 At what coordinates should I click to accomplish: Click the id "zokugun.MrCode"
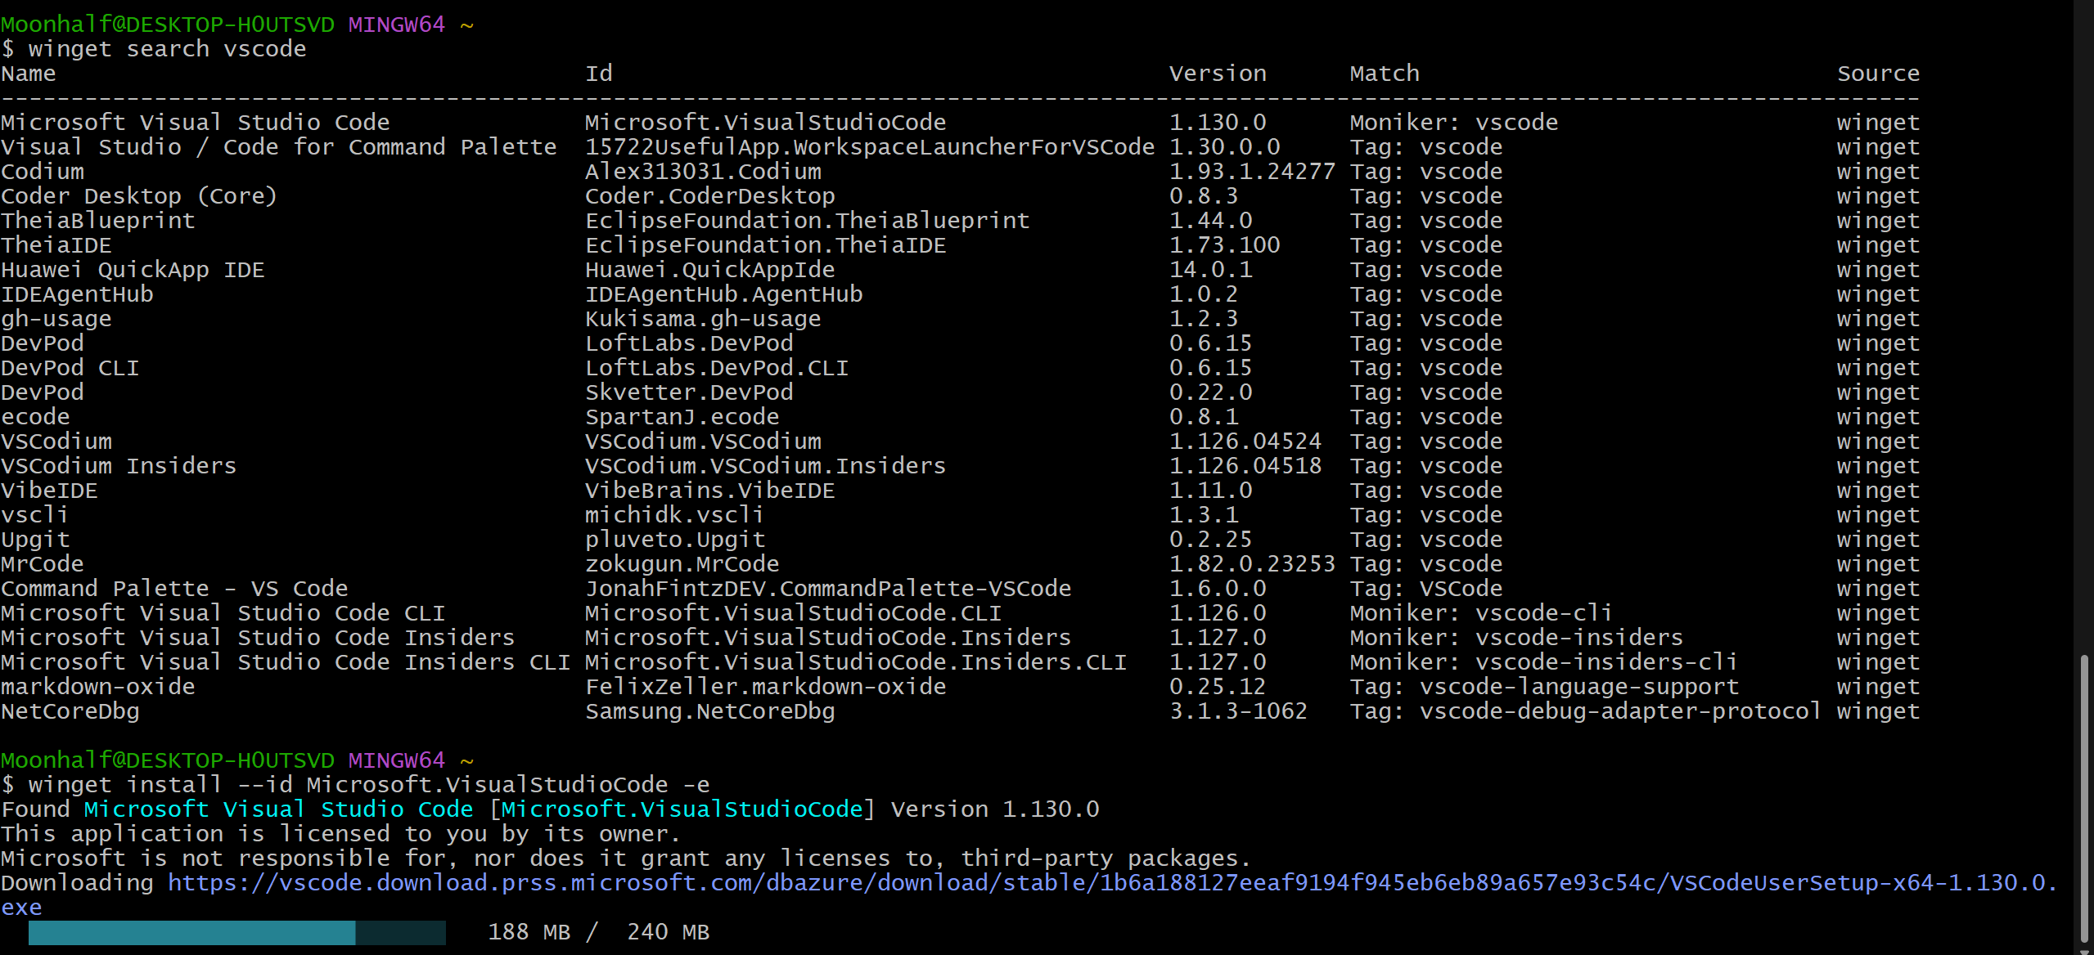[x=682, y=564]
